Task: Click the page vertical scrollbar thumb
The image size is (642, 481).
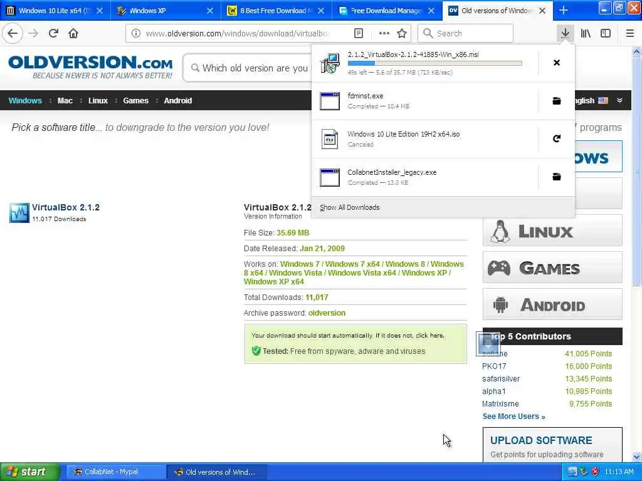Action: click(x=636, y=172)
